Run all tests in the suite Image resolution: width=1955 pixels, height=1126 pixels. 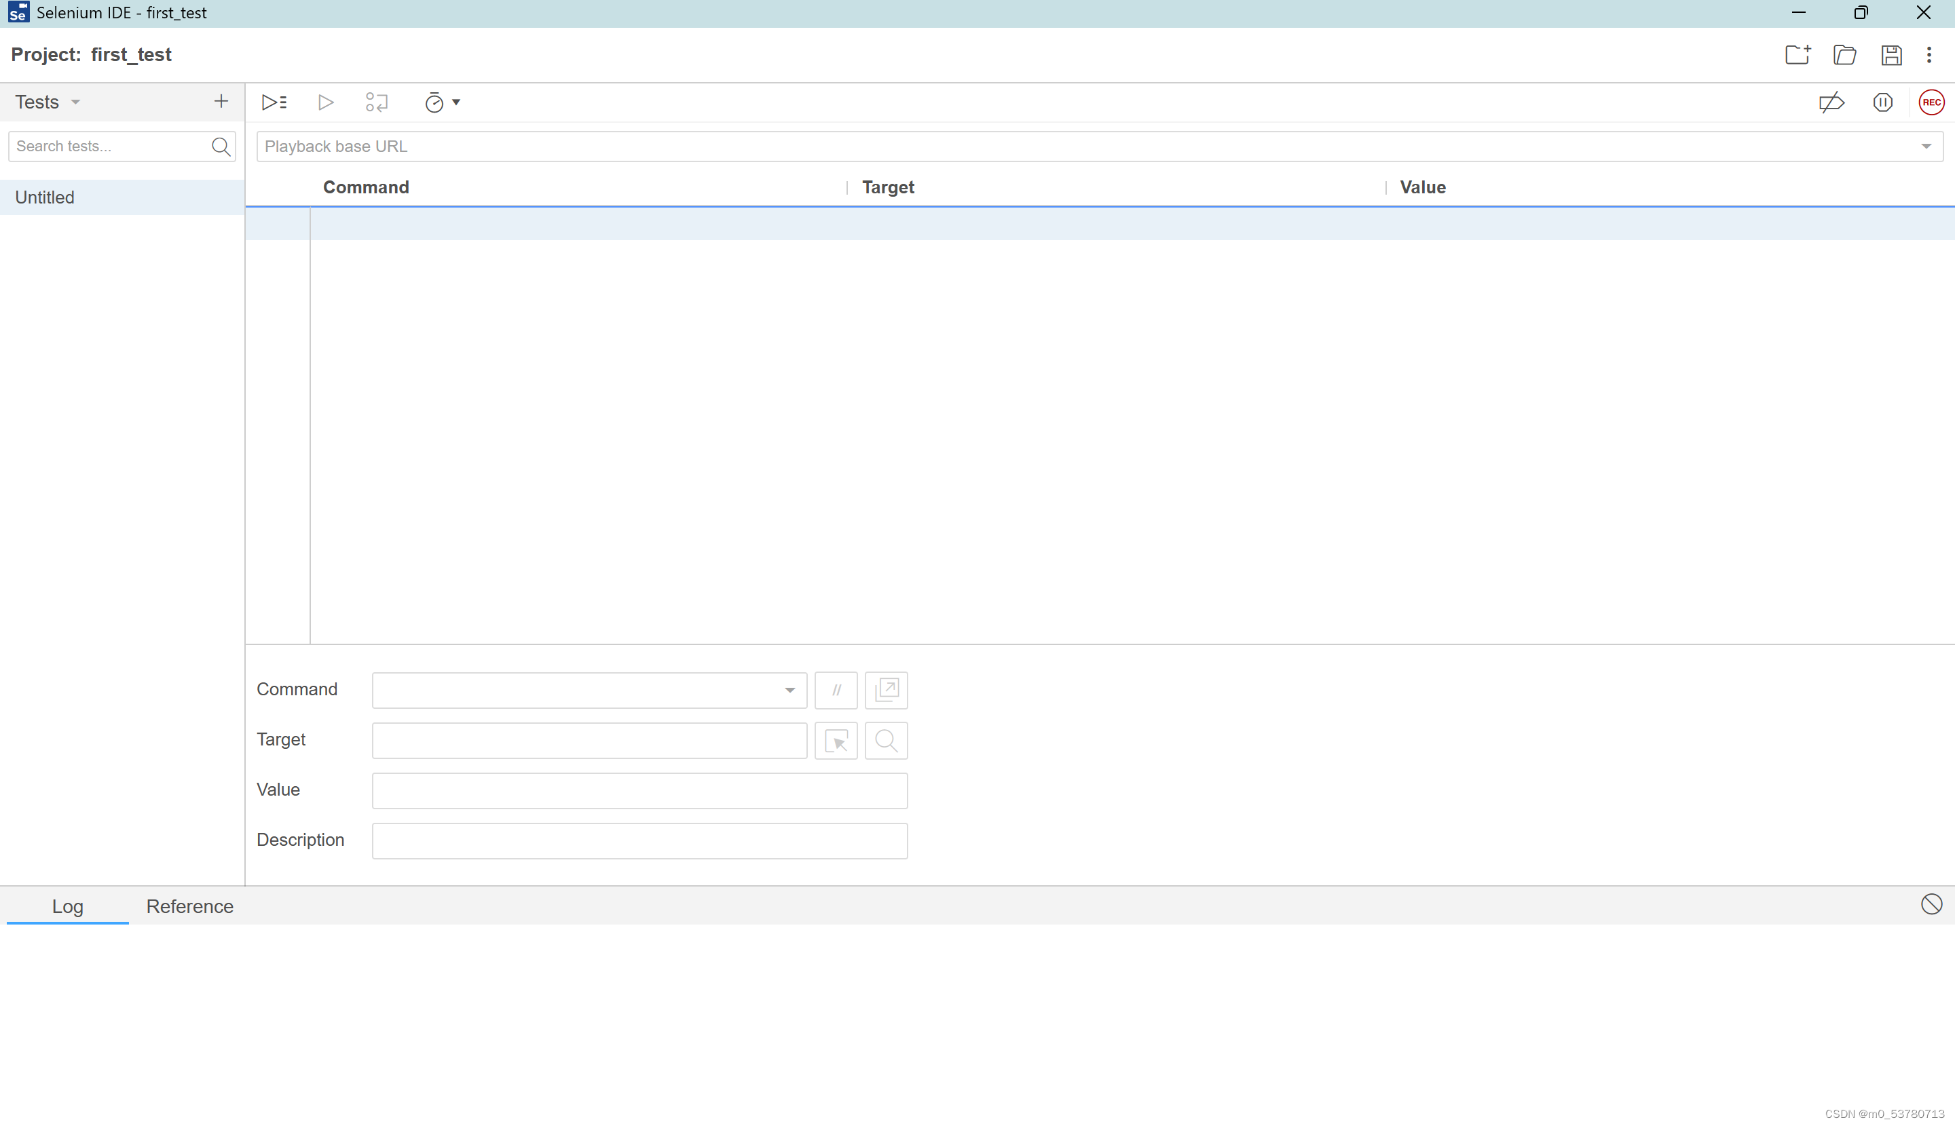coord(274,102)
